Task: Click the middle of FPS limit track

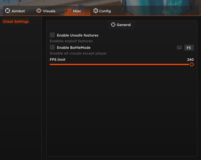Action: (120, 64)
